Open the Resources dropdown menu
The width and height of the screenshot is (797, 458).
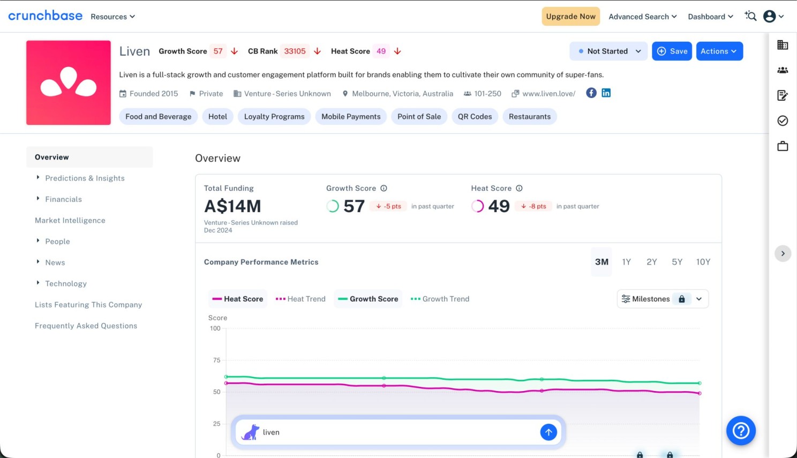pos(113,17)
